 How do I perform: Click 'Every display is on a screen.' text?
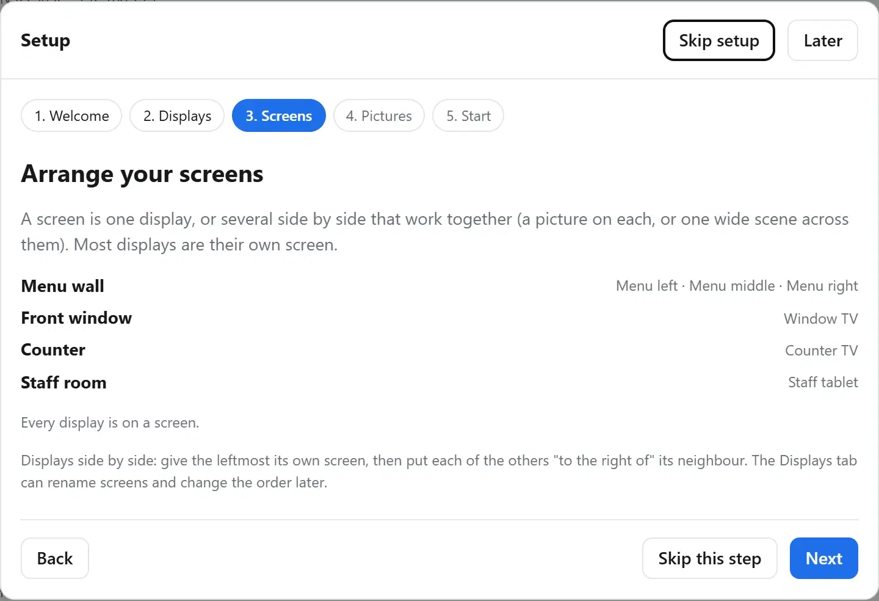coord(110,423)
